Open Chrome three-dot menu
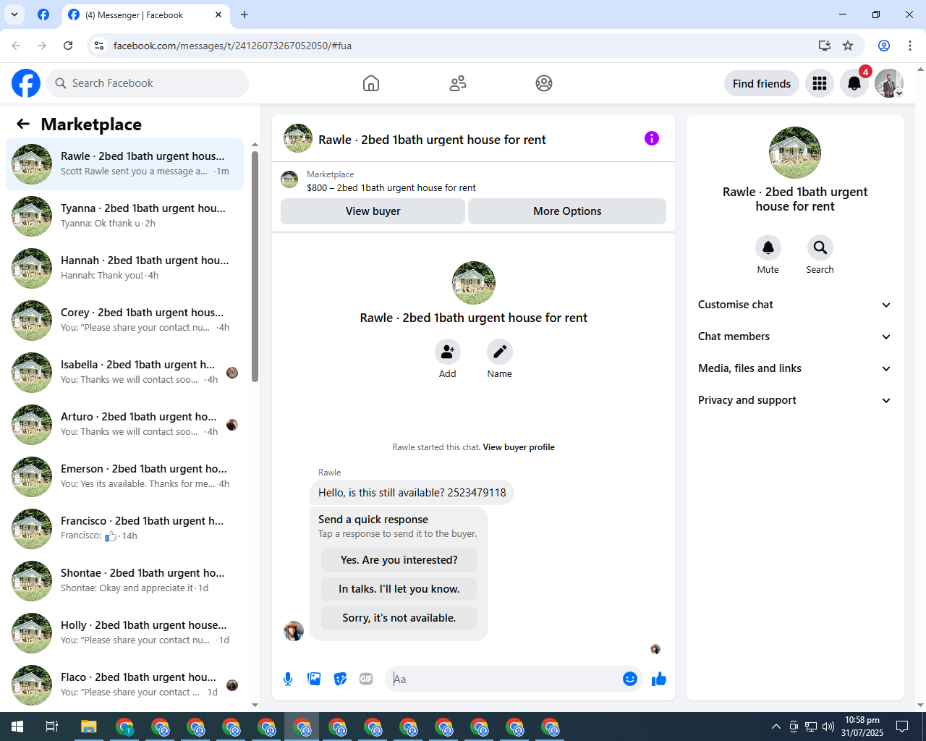The height and width of the screenshot is (741, 926). coord(910,46)
